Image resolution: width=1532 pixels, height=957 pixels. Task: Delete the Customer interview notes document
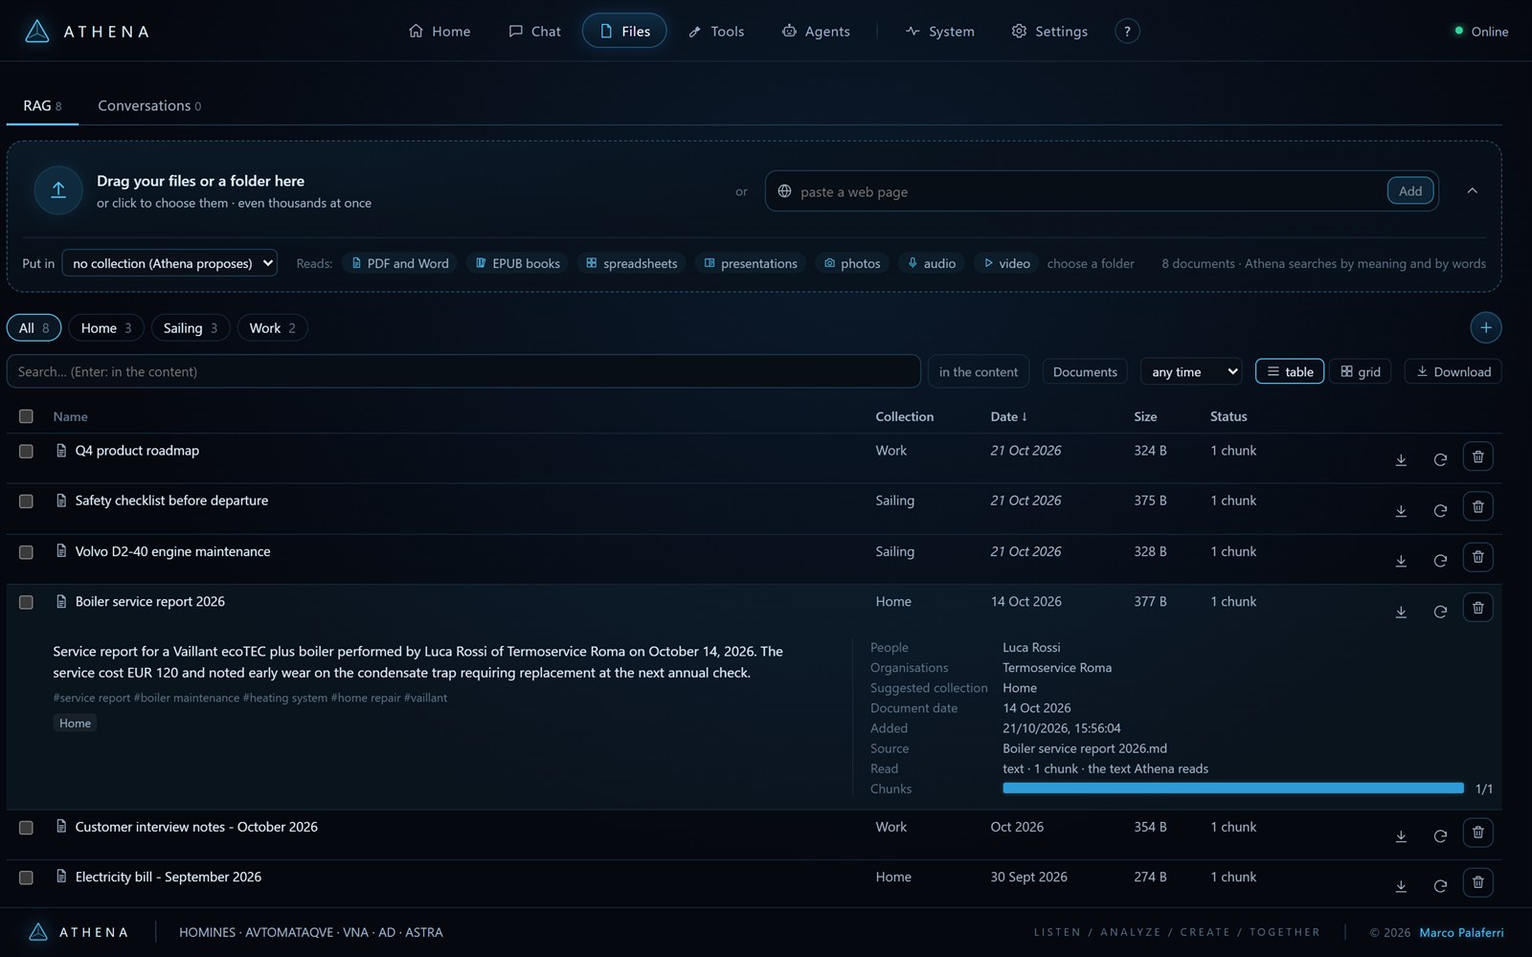pyautogui.click(x=1477, y=833)
